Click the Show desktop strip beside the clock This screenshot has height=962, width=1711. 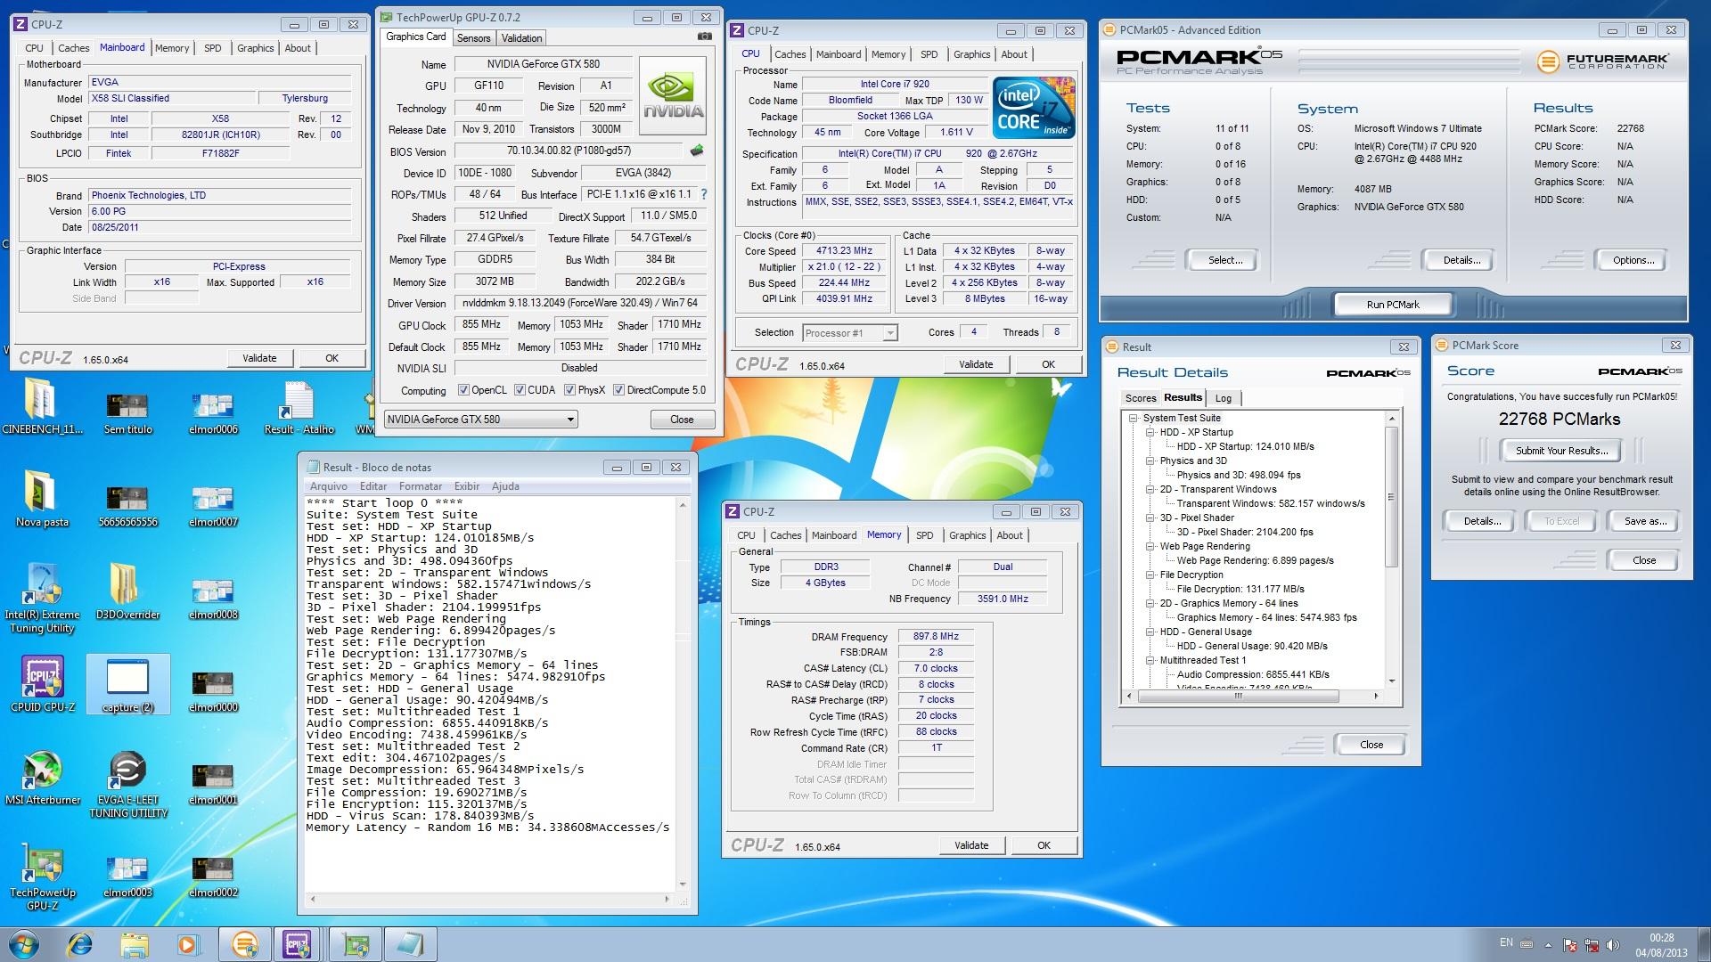coord(1703,944)
